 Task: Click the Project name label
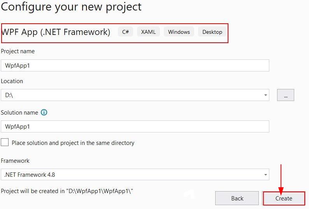coord(18,51)
